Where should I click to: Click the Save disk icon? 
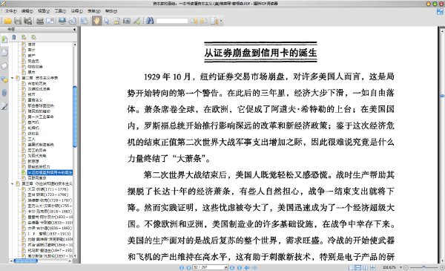pos(18,21)
